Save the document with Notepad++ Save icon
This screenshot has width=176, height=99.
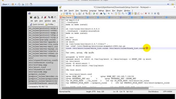[67, 13]
